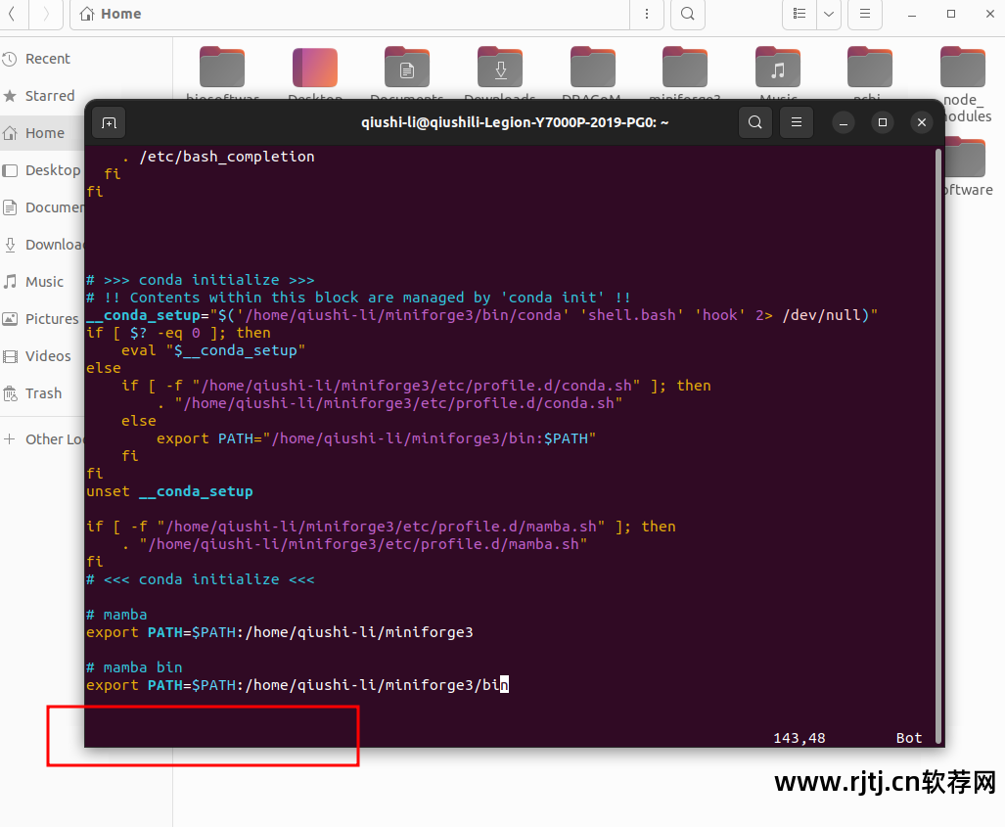
Task: Select the folder labeled software in Files
Action: pyautogui.click(x=966, y=159)
